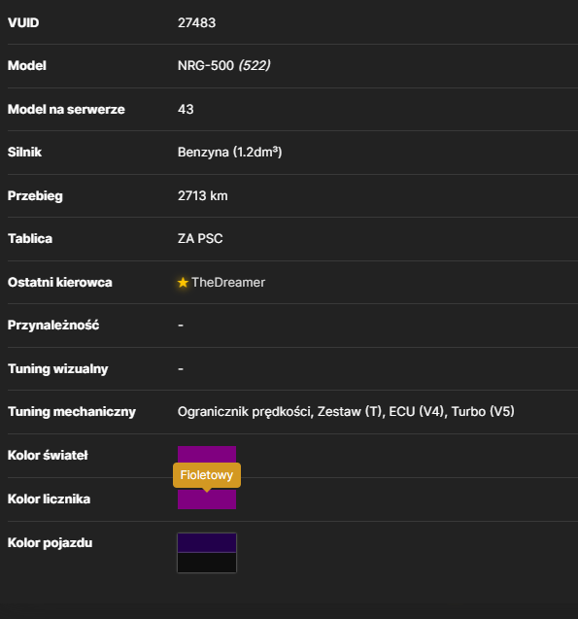
Task: Click the Model na serwerze label
Action: tap(66, 109)
